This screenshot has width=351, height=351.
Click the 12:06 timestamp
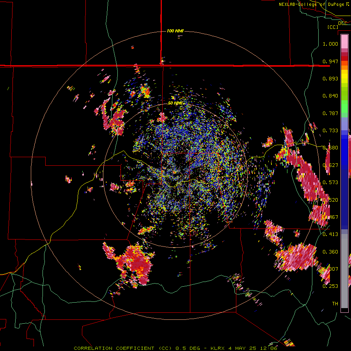[269, 348]
